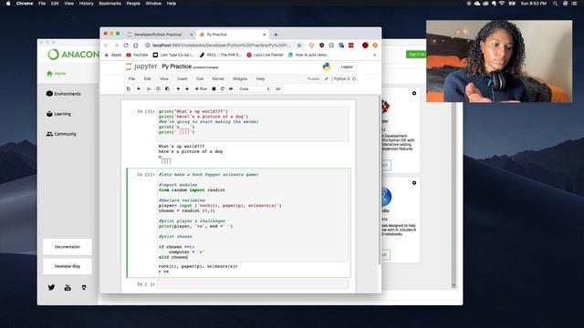Go to Home in Anaconda Navigator
The width and height of the screenshot is (584, 328).
pos(57,74)
